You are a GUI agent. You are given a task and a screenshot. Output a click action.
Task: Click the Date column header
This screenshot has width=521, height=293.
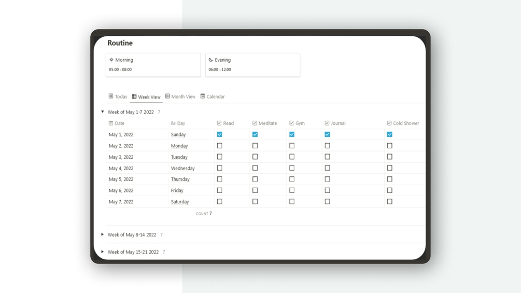[137, 123]
